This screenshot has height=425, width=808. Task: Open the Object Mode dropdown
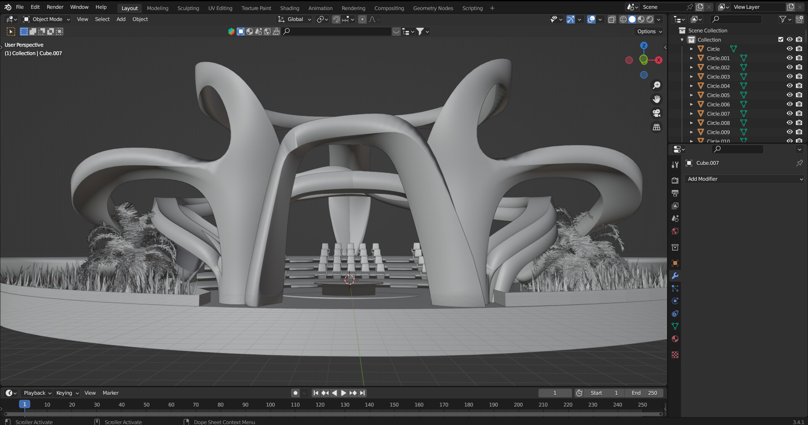pyautogui.click(x=47, y=19)
